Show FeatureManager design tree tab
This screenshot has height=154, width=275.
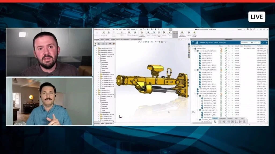click(x=96, y=44)
